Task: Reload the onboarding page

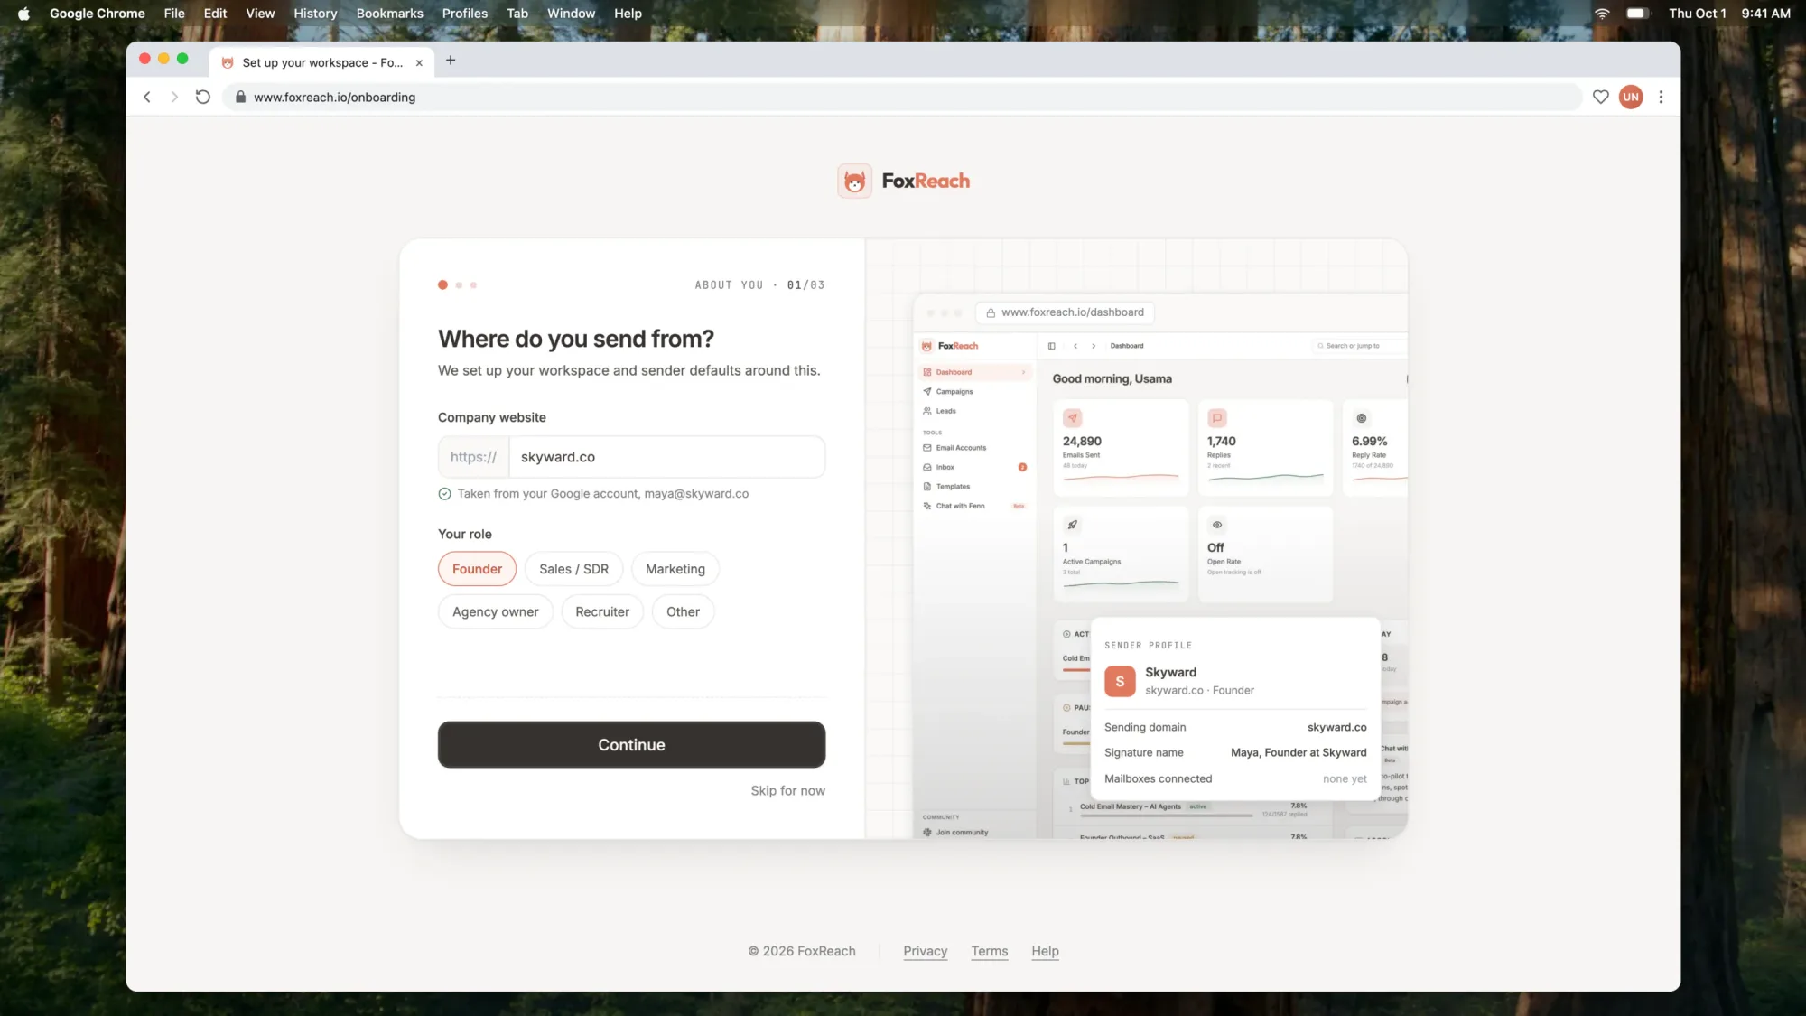Action: [x=203, y=97]
